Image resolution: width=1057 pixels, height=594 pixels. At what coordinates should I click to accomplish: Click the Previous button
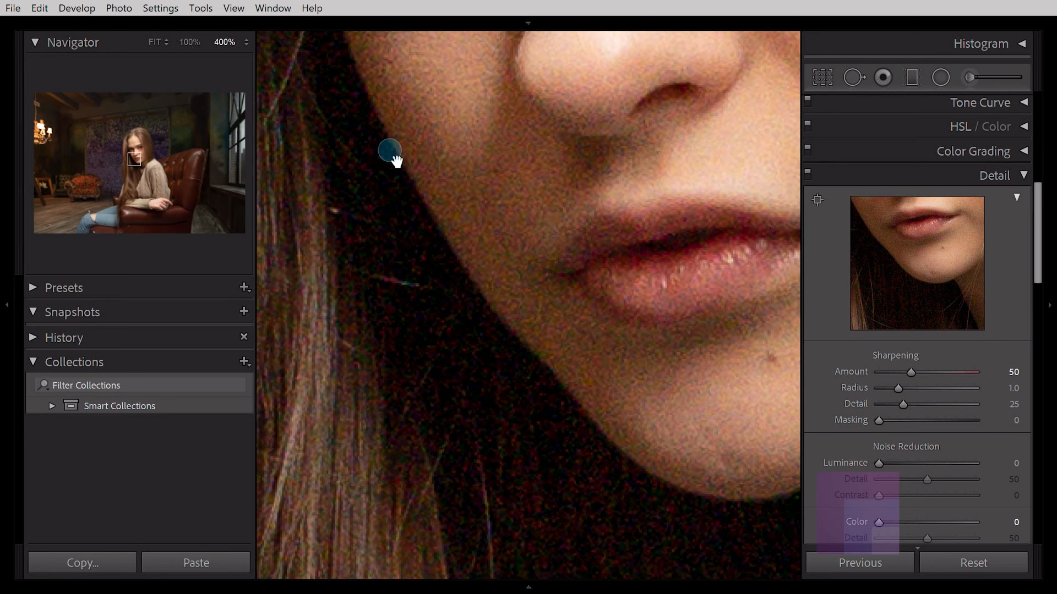(x=860, y=563)
